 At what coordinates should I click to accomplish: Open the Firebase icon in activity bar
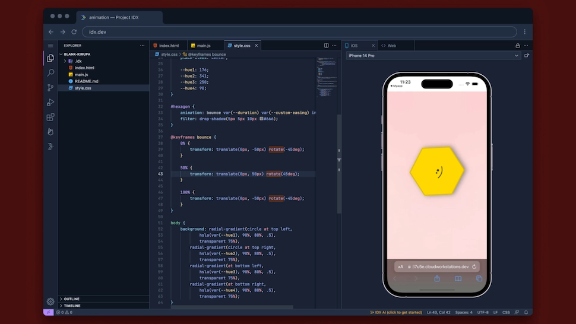(50, 132)
